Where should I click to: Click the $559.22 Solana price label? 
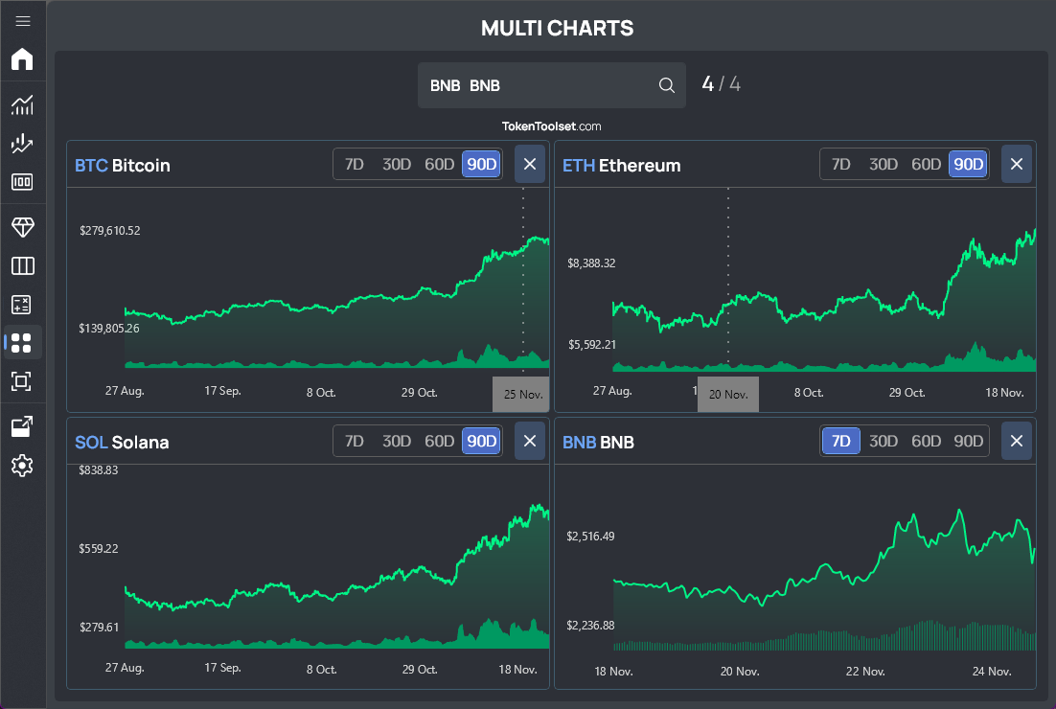[x=99, y=549]
